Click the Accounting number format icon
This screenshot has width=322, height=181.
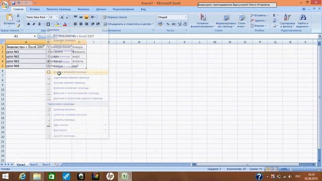160,24
